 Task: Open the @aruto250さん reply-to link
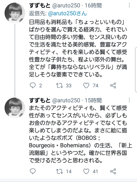(67, 13)
